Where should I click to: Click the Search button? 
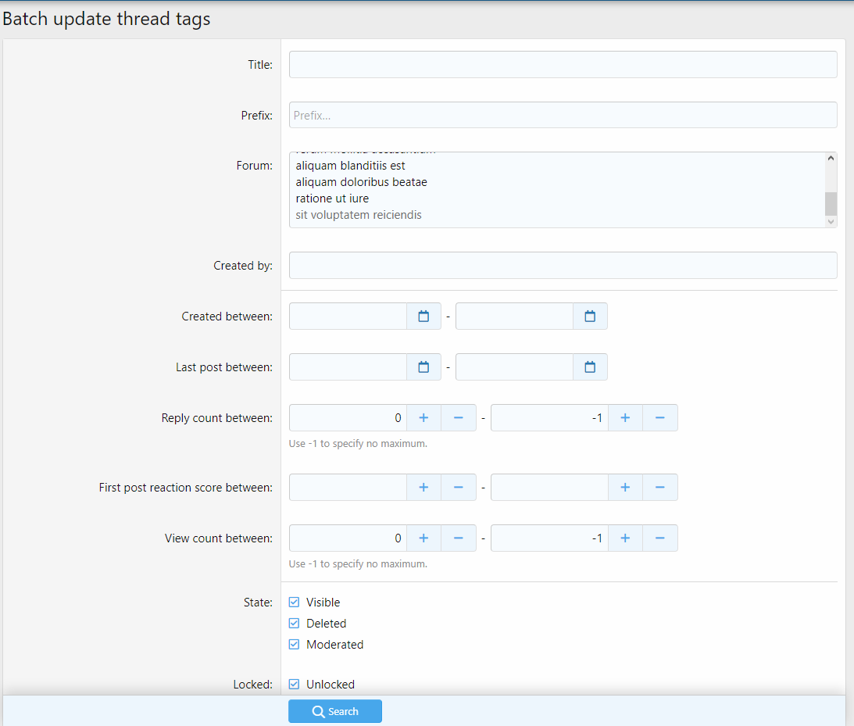pyautogui.click(x=335, y=711)
